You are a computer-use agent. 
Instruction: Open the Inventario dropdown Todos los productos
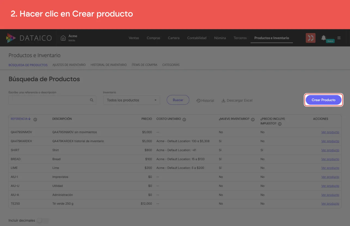132,100
